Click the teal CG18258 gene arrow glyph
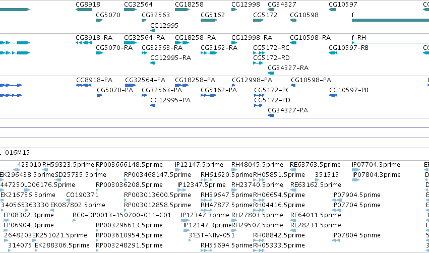429x253 pixels. tap(182, 10)
